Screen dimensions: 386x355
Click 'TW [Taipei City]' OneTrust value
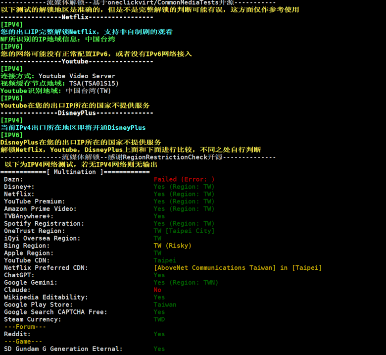tap(184, 231)
